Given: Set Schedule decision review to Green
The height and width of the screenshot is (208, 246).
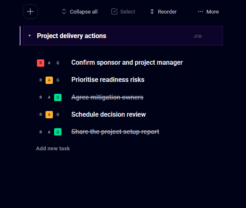Looking at the screenshot, I should click(58, 115).
